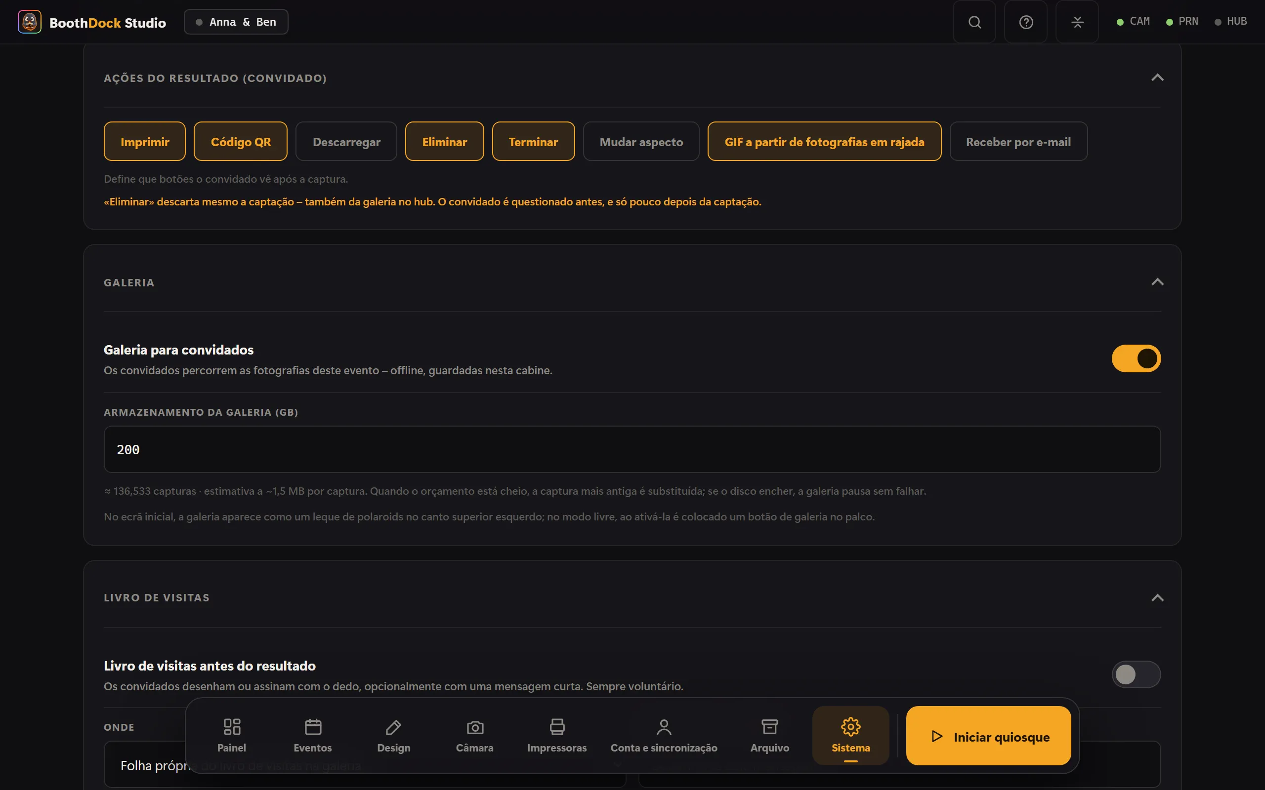Open Impressoras in the bottom dock
1265x790 pixels.
pyautogui.click(x=557, y=735)
